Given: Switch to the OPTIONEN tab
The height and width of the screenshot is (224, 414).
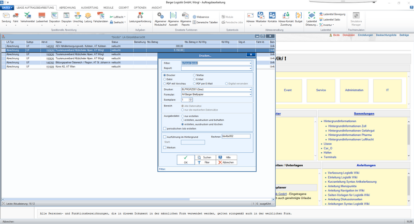Looking at the screenshot, I should point(140,8).
